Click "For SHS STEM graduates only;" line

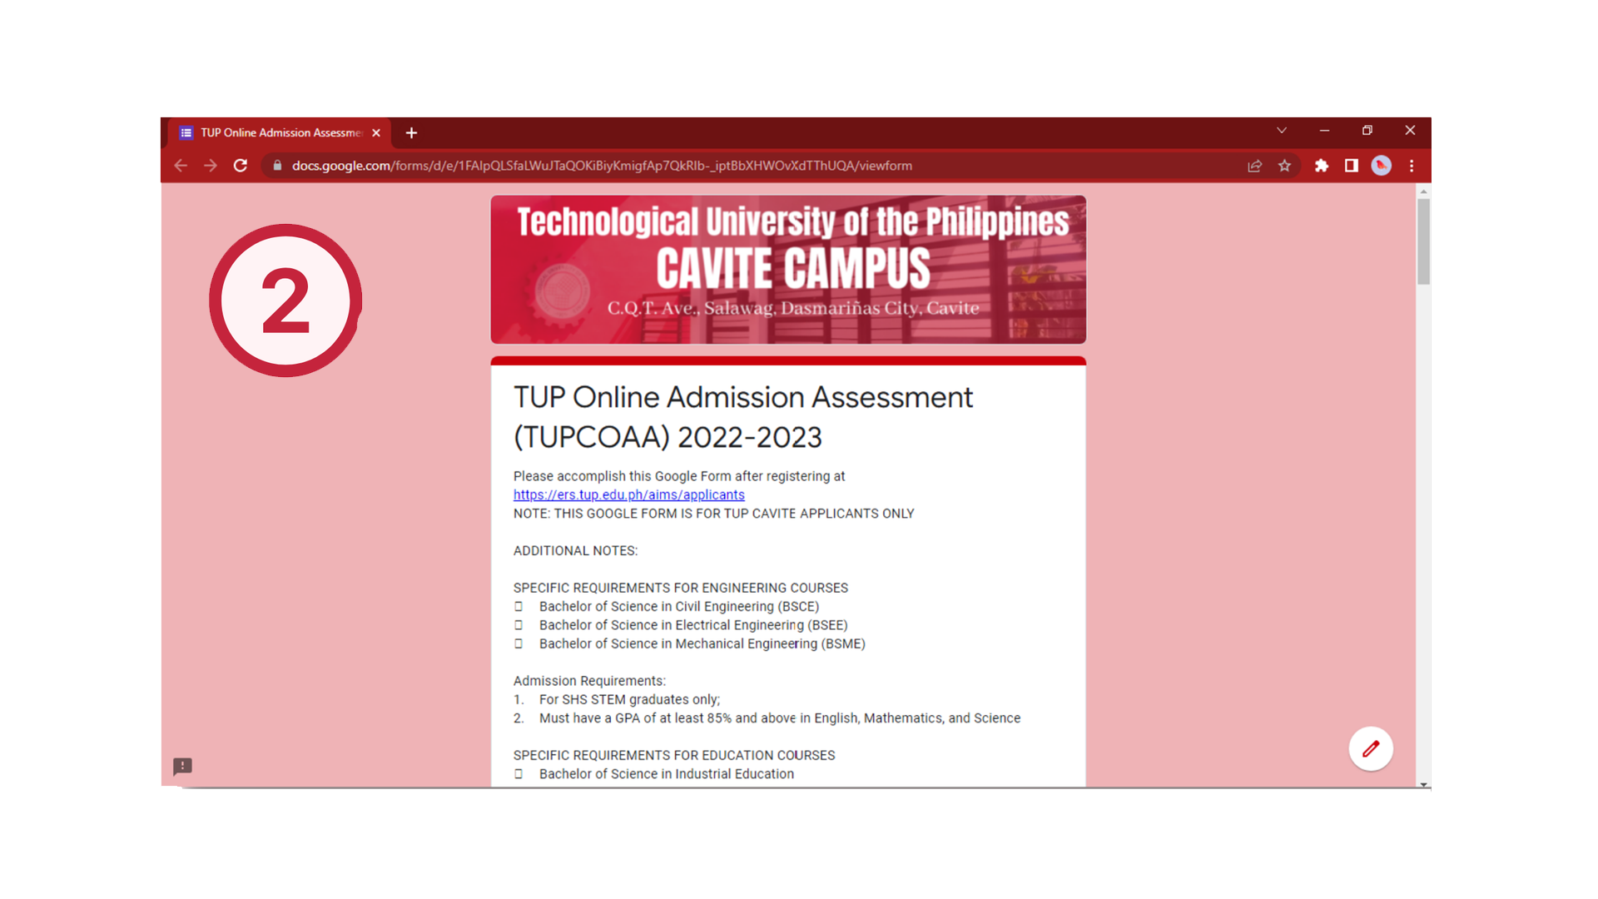(629, 699)
